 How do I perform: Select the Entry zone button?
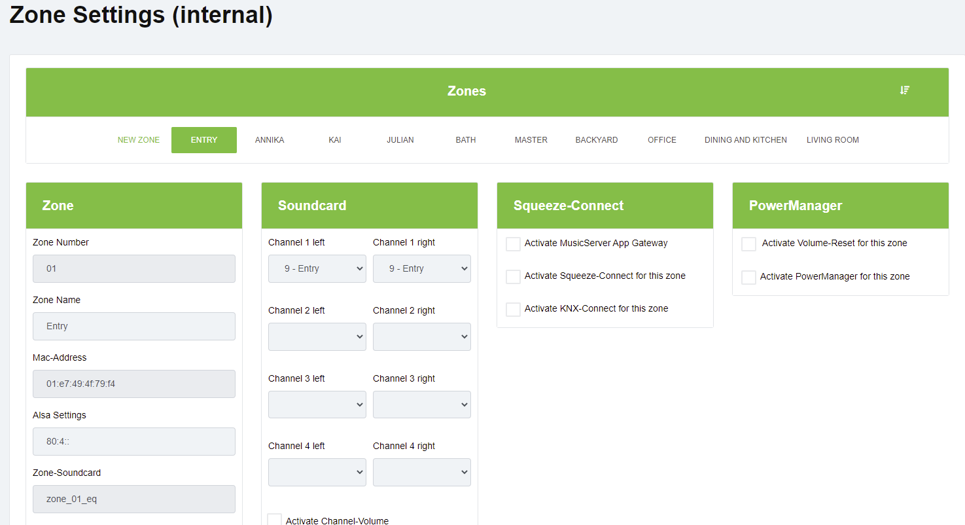[x=204, y=140]
